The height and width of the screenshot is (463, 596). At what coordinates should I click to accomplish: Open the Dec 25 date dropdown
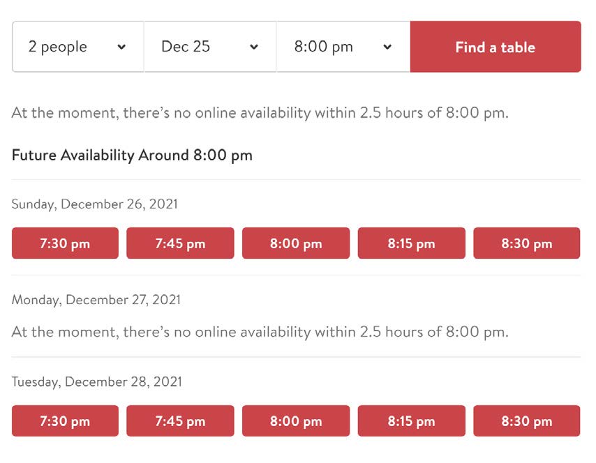[x=210, y=47]
